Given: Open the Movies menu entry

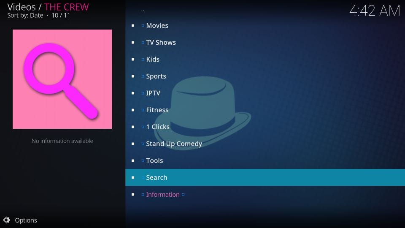Looking at the screenshot, I should point(265,25).
